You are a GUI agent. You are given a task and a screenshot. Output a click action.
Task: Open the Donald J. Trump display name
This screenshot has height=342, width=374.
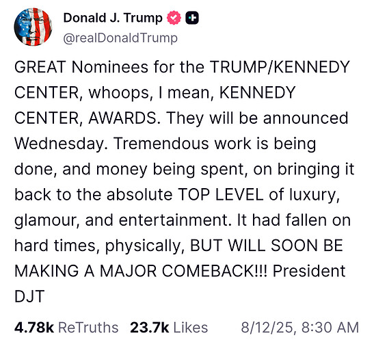[x=113, y=18]
